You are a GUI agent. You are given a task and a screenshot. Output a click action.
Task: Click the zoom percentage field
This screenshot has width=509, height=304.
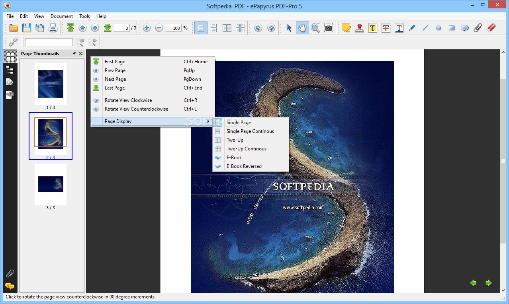pos(174,28)
